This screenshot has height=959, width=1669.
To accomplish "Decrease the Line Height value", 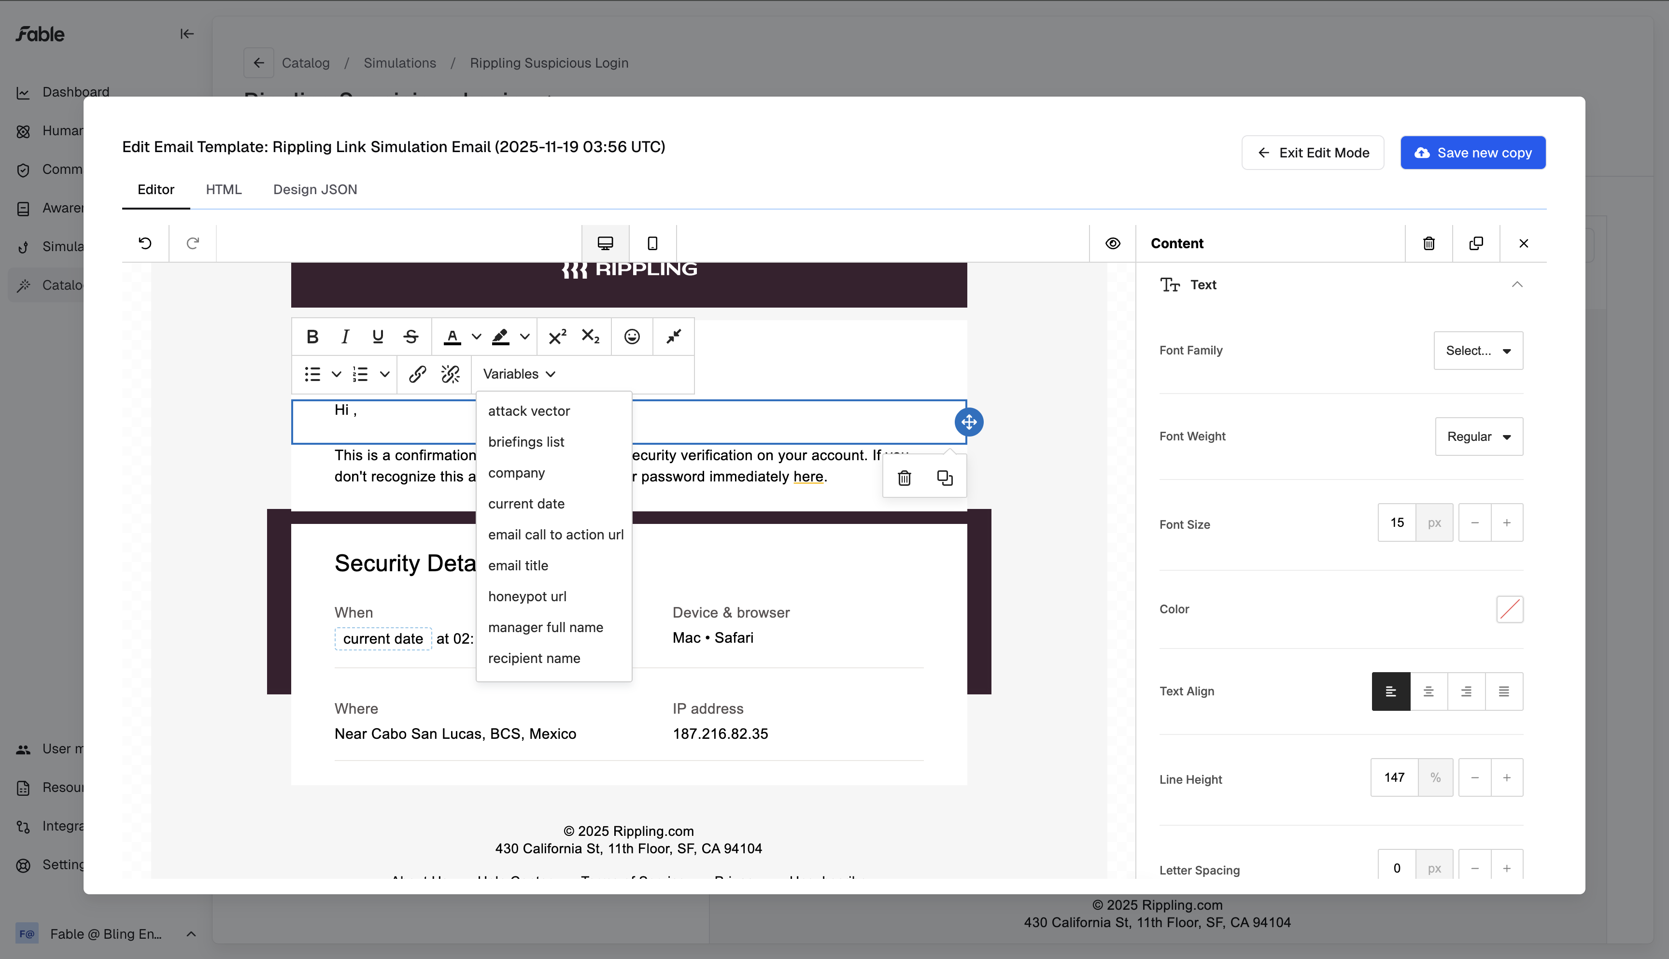I will 1475,778.
